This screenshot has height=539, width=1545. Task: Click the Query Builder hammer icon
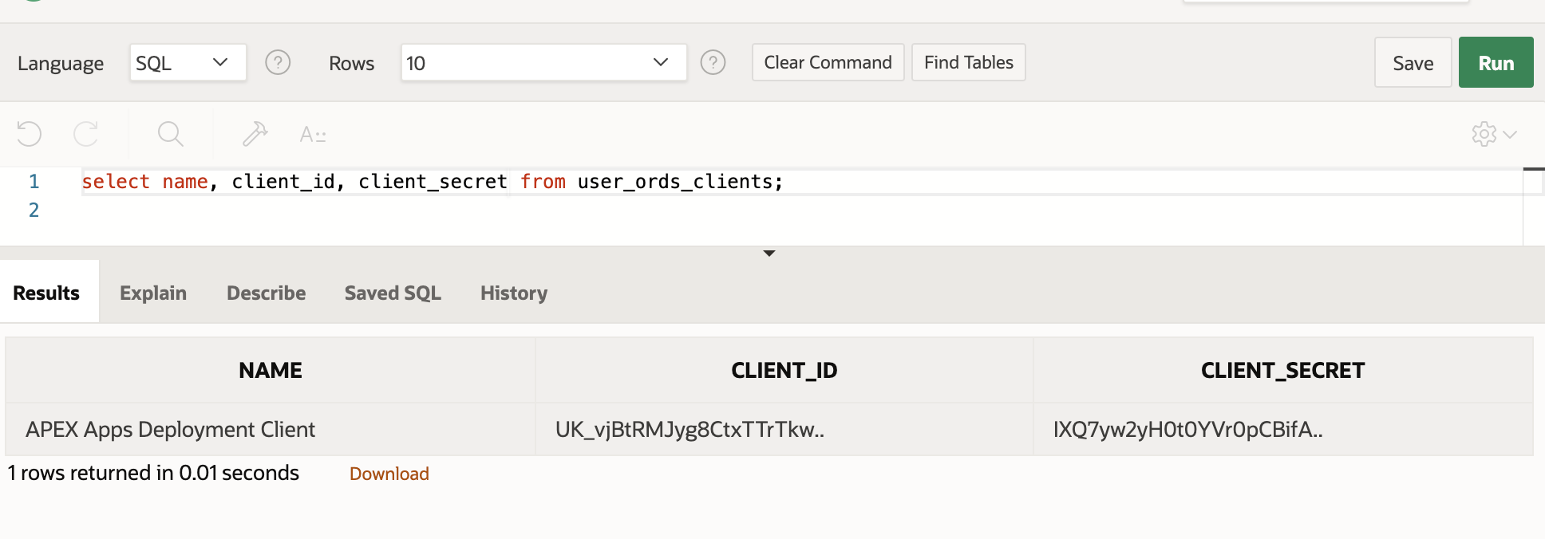(x=255, y=134)
